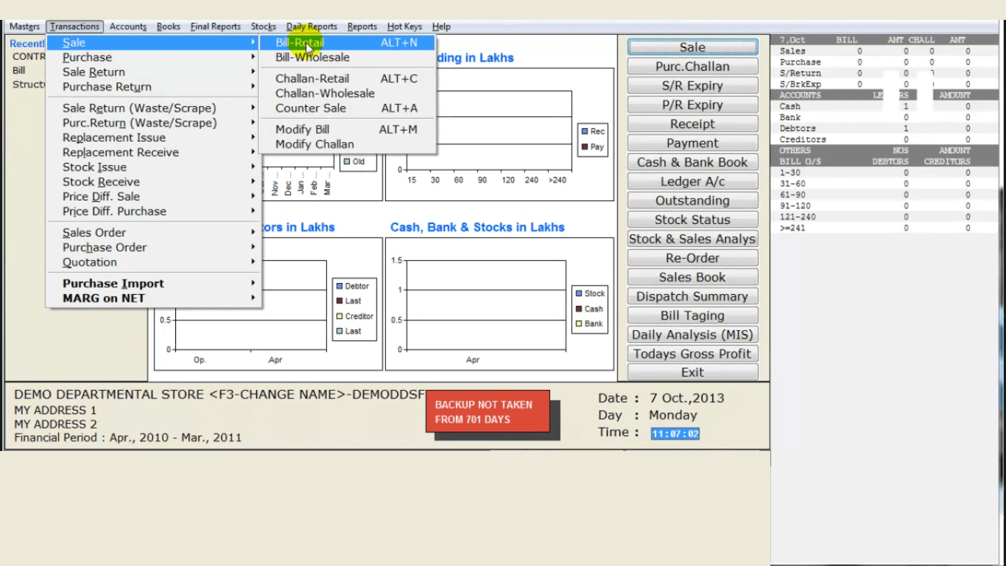The height and width of the screenshot is (566, 1006).
Task: Click the highlighted time field 11:07:02
Action: pos(675,434)
